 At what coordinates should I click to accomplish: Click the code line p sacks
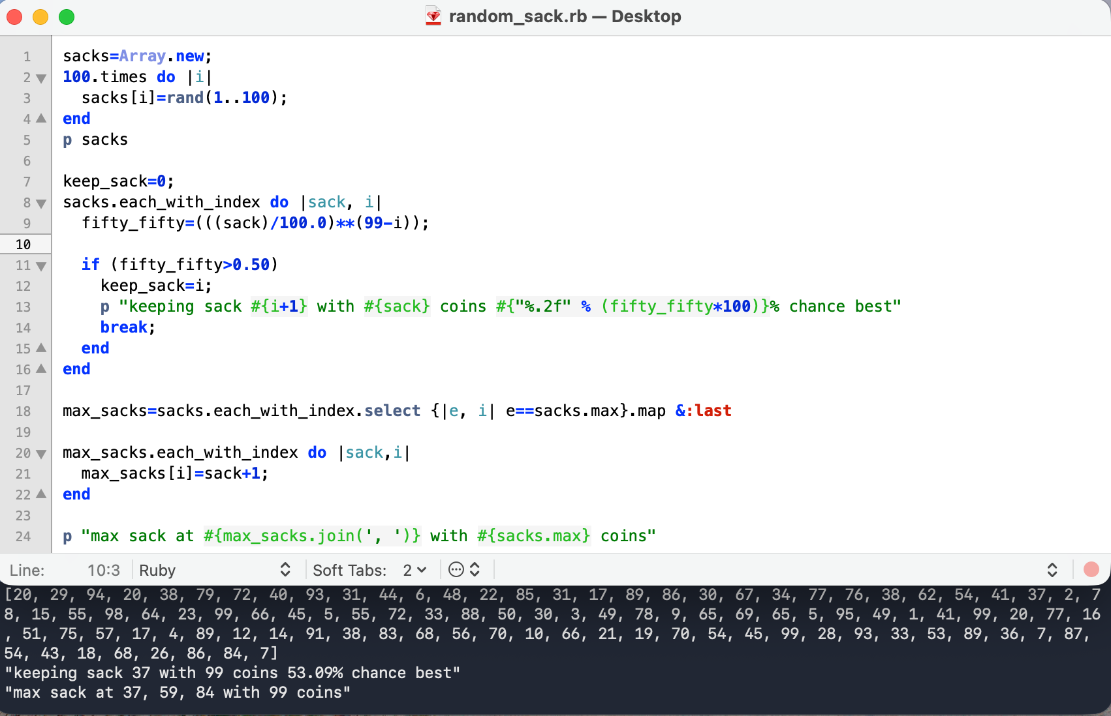click(x=95, y=140)
